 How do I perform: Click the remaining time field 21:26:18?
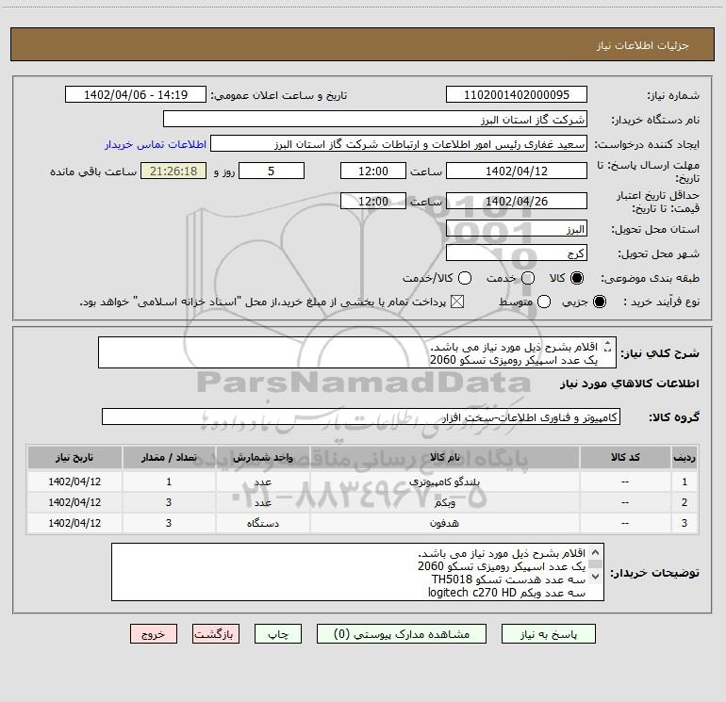click(x=173, y=171)
